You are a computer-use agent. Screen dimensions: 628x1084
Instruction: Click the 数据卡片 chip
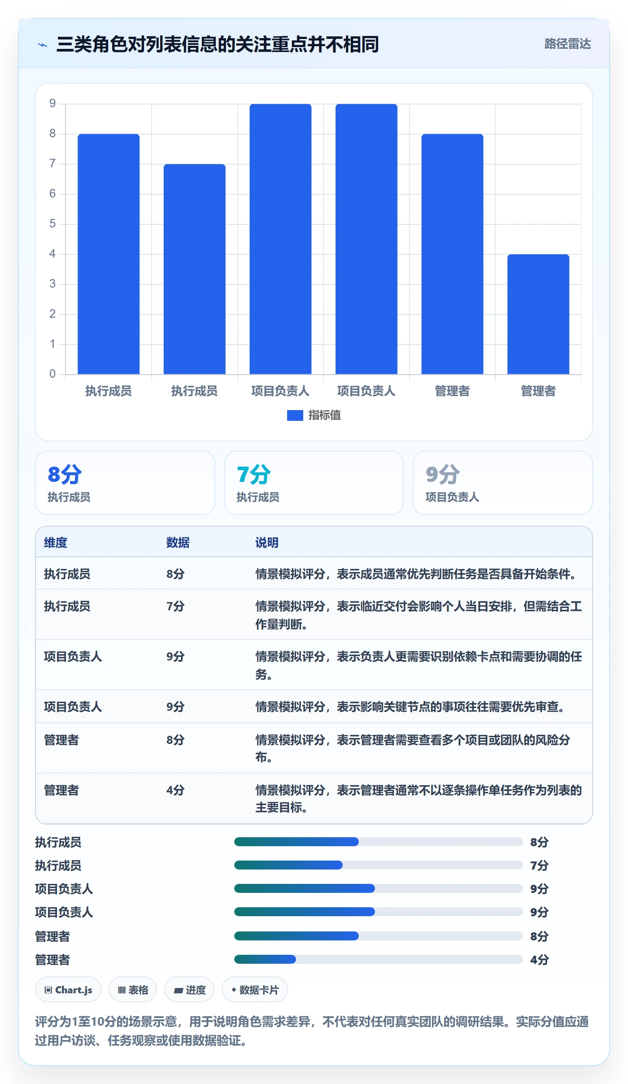(255, 989)
